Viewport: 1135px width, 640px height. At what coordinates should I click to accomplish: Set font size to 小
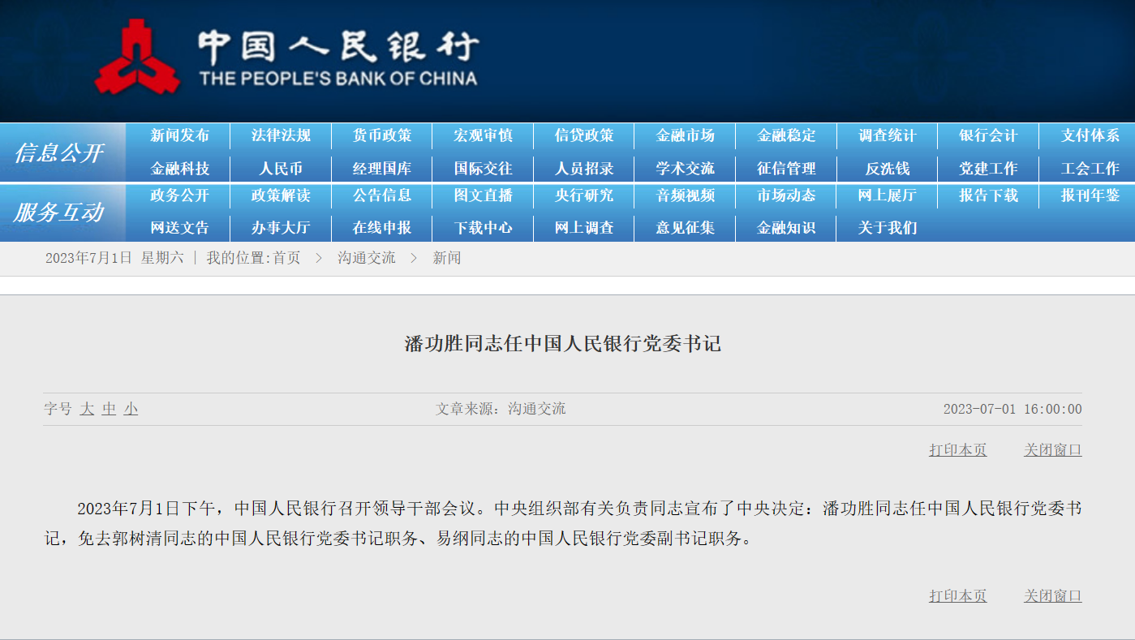[x=131, y=409]
